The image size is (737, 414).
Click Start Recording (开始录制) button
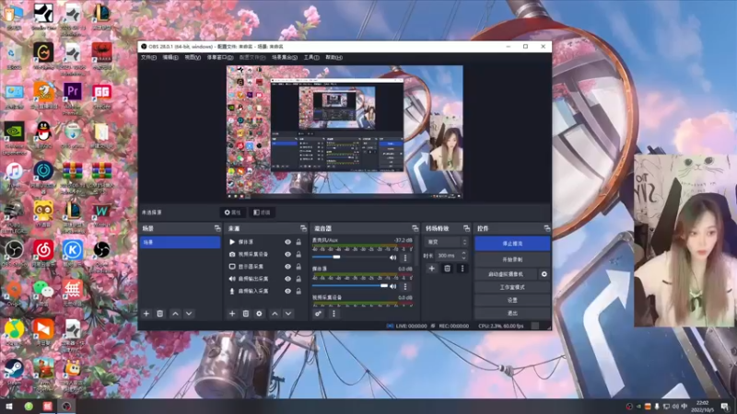pos(512,259)
